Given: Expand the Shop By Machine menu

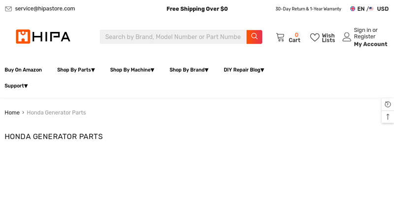Looking at the screenshot, I should click(x=132, y=70).
